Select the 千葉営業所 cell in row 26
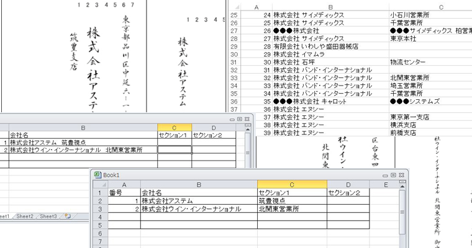This screenshot has height=248, width=472. pyautogui.click(x=430, y=23)
